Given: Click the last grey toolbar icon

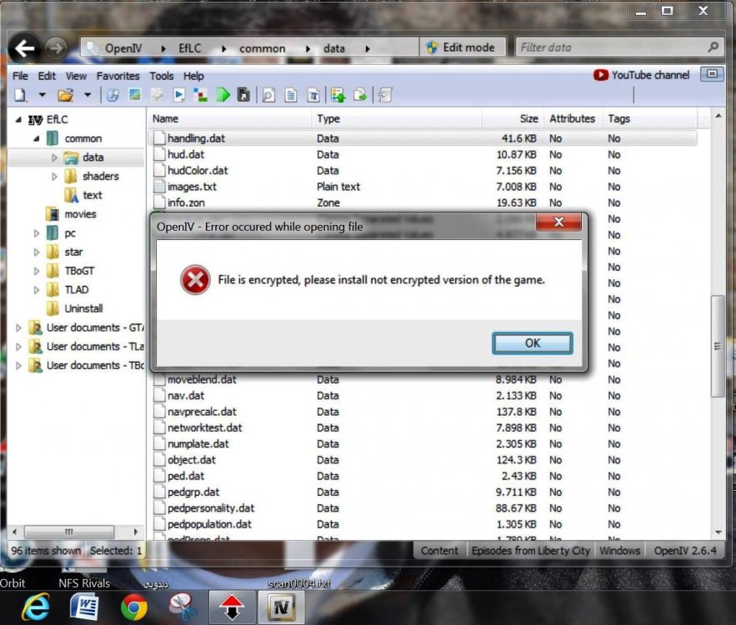Looking at the screenshot, I should pos(385,95).
